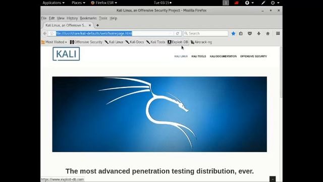
Task: Click the KALI logo on the page
Action: 66,54
